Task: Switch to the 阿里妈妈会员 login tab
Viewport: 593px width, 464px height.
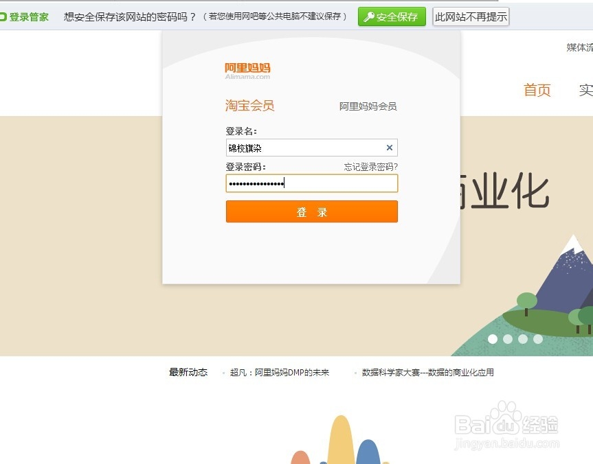Action: point(368,106)
